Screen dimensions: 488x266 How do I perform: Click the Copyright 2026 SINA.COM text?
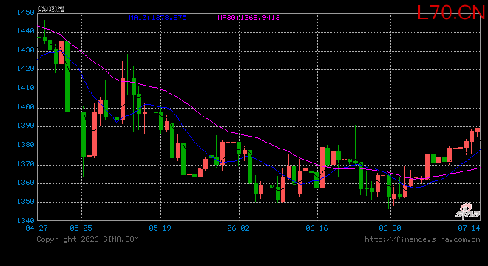(87, 239)
